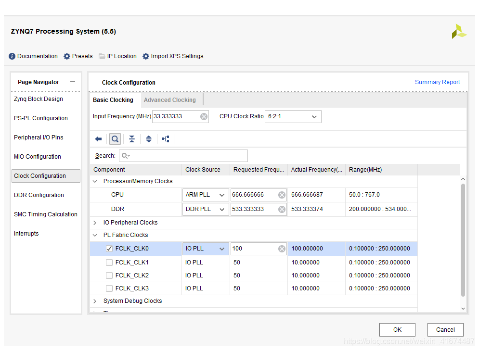The width and height of the screenshot is (479, 350).
Task: Click the Xilinx logo
Action: (459, 31)
